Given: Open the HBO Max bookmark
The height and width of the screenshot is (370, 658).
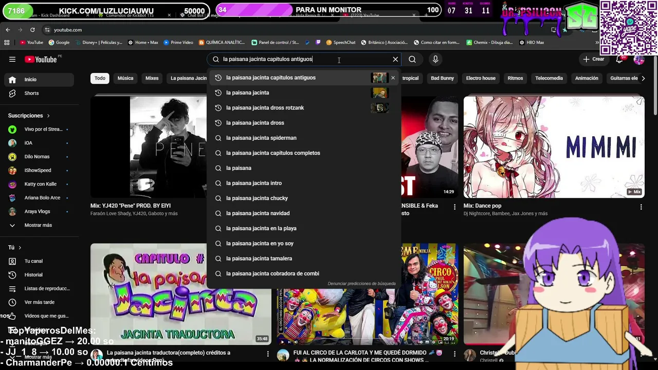Looking at the screenshot, I should coord(532,43).
